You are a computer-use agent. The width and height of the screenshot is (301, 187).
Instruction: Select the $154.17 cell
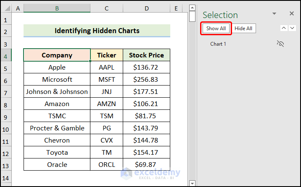146,152
